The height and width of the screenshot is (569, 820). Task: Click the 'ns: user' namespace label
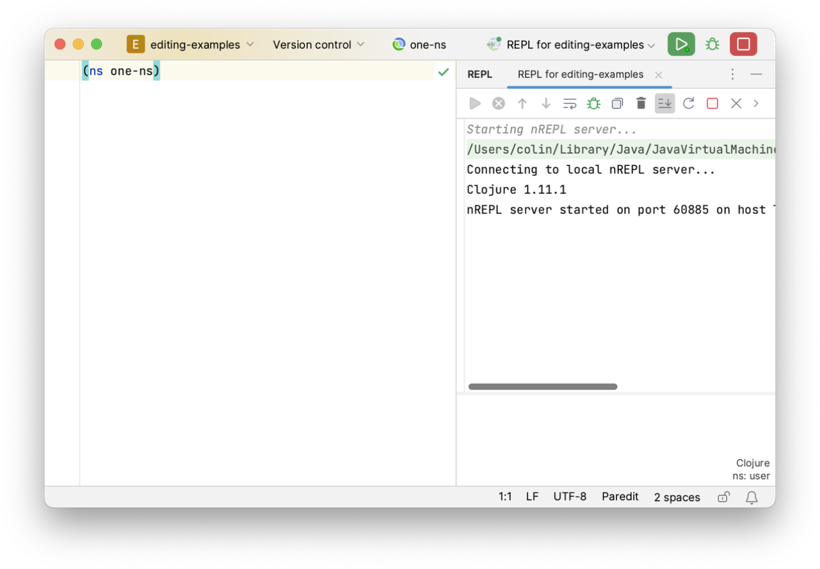click(751, 476)
